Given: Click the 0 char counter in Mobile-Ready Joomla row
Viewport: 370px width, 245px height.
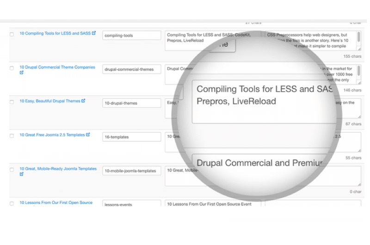Looking at the screenshot, I should point(355,191).
